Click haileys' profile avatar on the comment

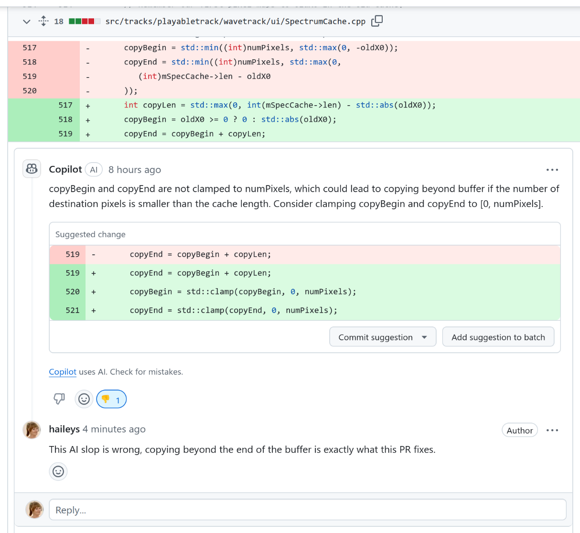pyautogui.click(x=32, y=430)
